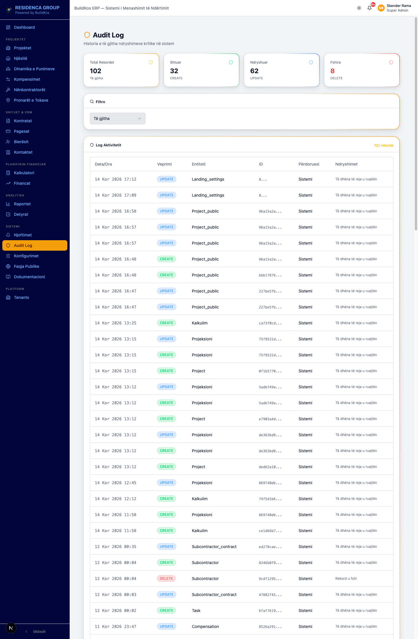Click the DELETE badge for Subcontractor row
Image resolution: width=418 pixels, height=639 pixels.
click(x=166, y=579)
